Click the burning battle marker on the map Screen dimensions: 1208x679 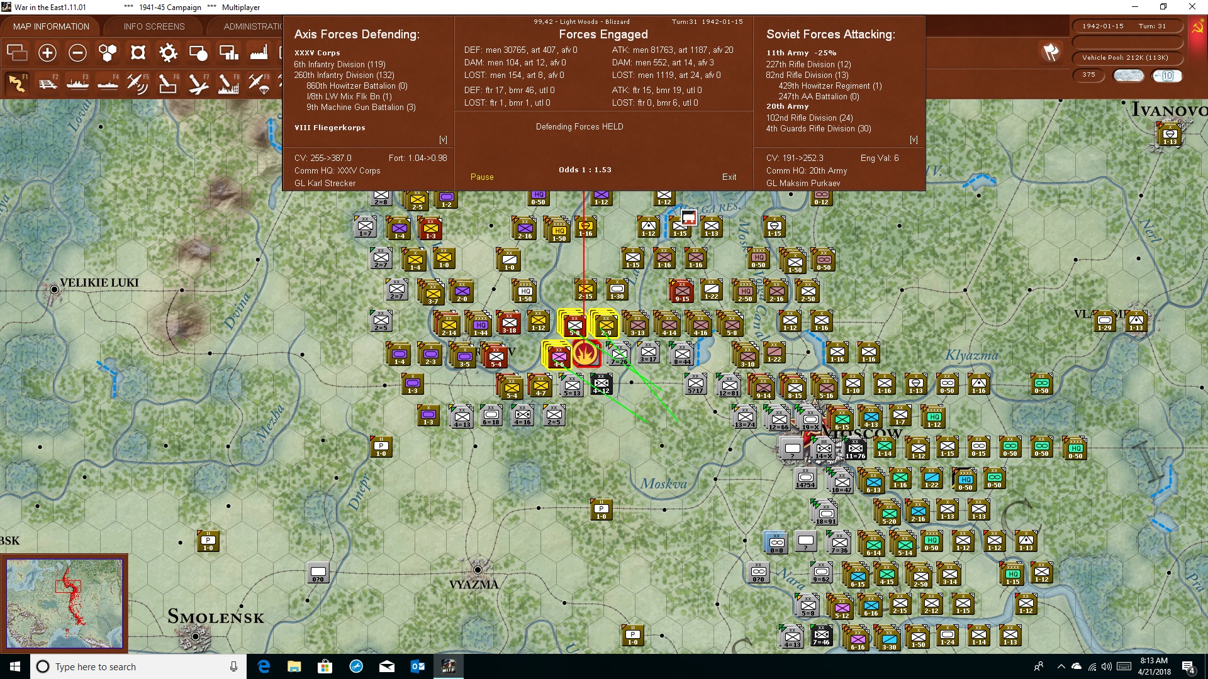586,354
